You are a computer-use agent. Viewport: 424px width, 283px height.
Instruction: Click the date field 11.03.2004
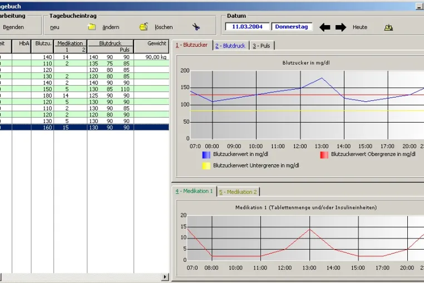click(x=247, y=27)
